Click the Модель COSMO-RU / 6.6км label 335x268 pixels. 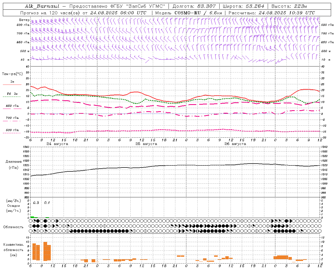coord(189,13)
